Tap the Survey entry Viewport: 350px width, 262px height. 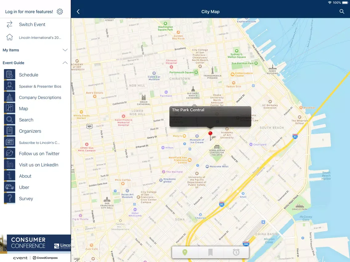[x=26, y=199]
